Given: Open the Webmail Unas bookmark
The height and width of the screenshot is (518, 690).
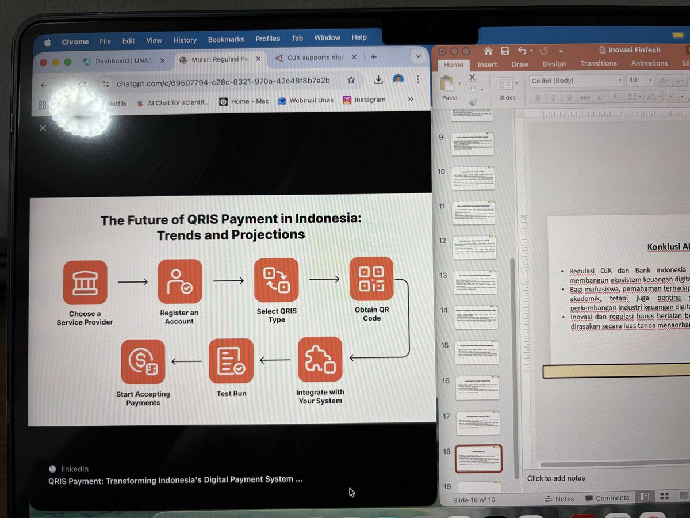Looking at the screenshot, I should [305, 100].
